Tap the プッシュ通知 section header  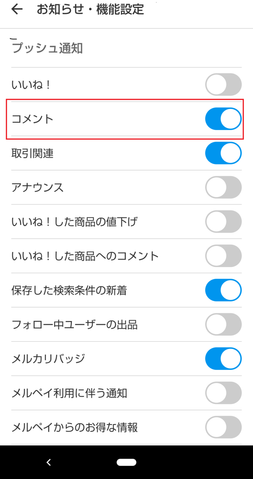47,48
